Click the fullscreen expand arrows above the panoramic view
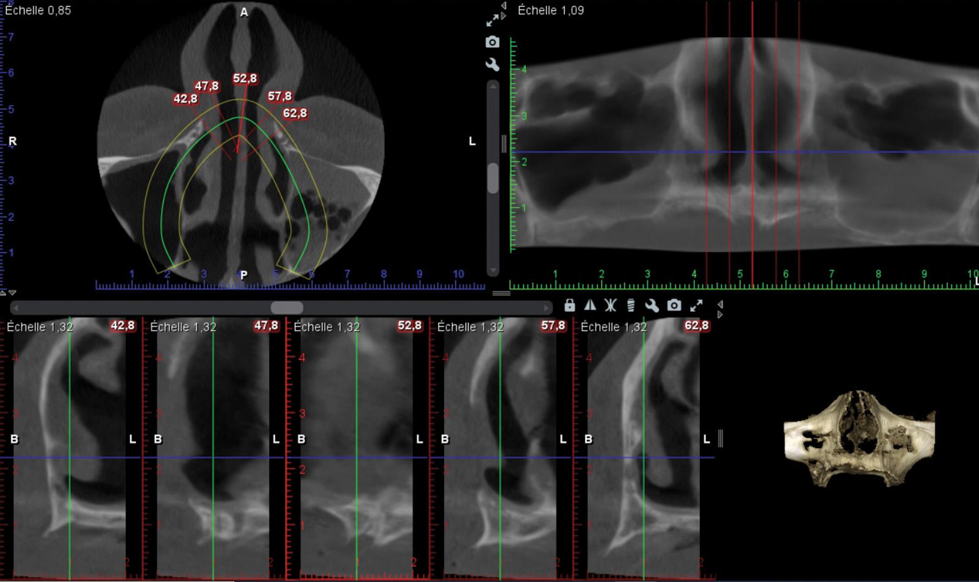The image size is (979, 582). (x=493, y=18)
